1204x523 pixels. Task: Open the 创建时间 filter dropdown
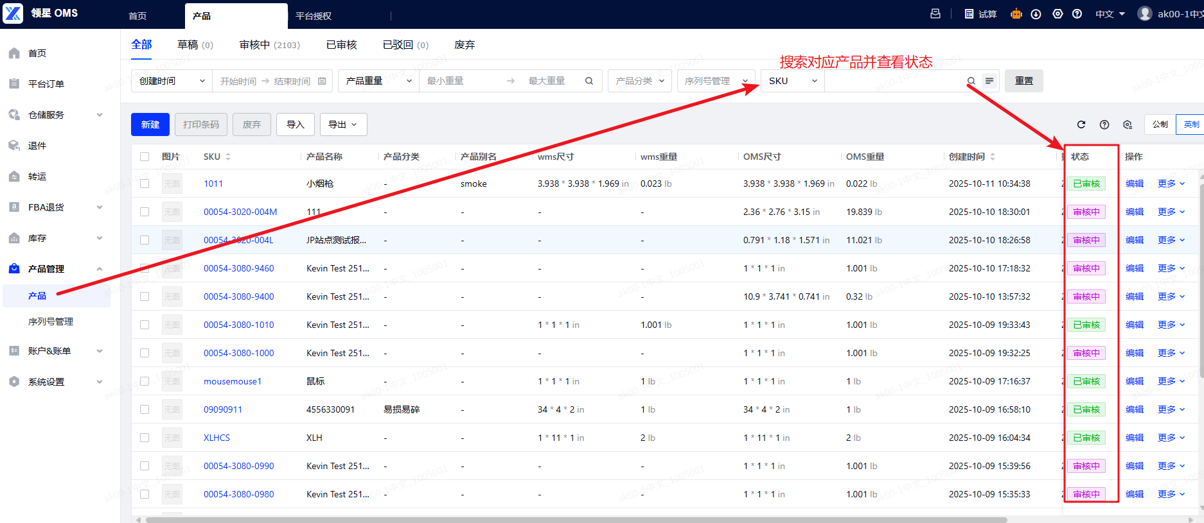(172, 81)
